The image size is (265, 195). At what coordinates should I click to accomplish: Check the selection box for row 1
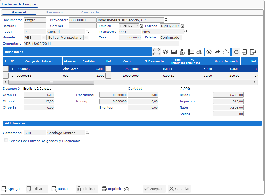(6, 69)
